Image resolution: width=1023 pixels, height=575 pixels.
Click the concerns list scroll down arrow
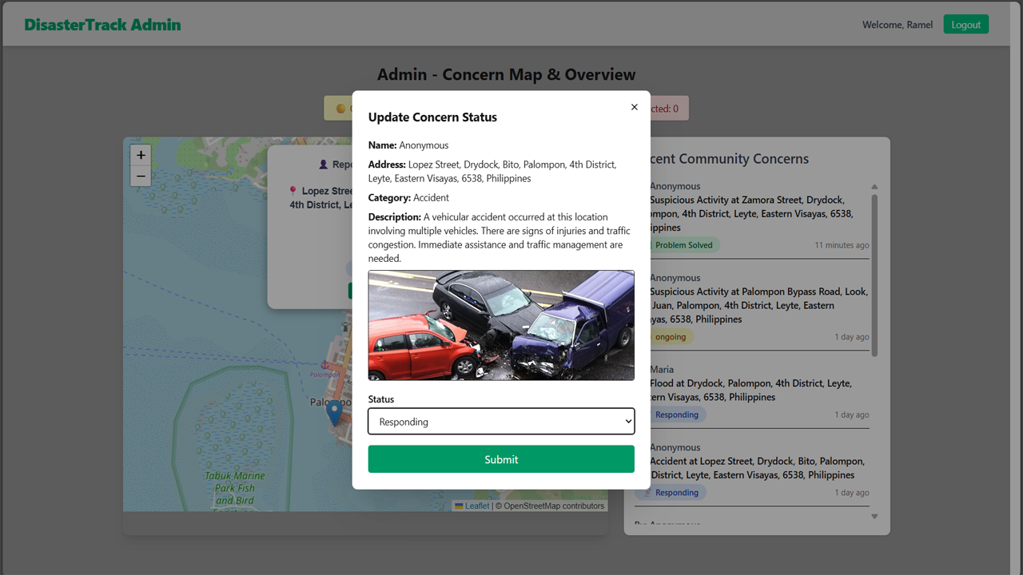pyautogui.click(x=874, y=516)
